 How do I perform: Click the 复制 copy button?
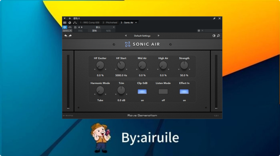point(94,31)
